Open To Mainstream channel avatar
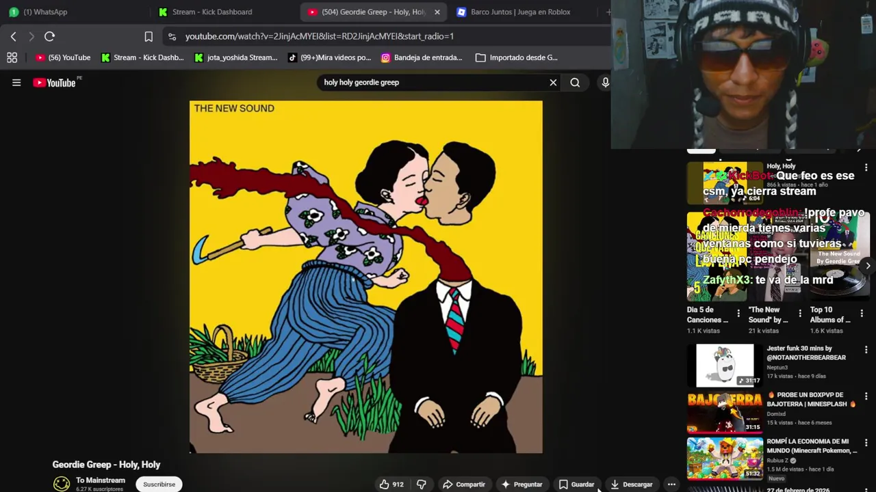Screen dimensions: 876x492 point(62,483)
